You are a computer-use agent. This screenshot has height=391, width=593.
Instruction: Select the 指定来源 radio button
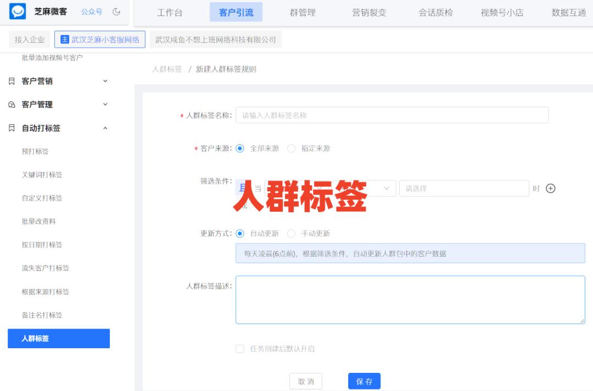(292, 148)
